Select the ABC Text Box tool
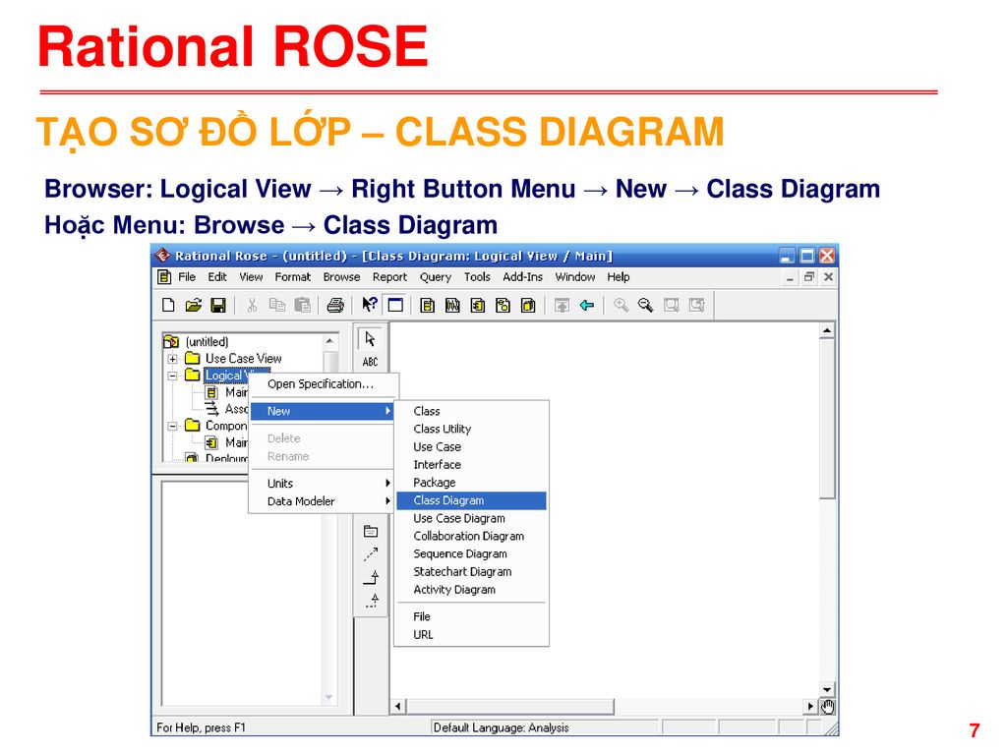The width and height of the screenshot is (1007, 755). coord(371,362)
